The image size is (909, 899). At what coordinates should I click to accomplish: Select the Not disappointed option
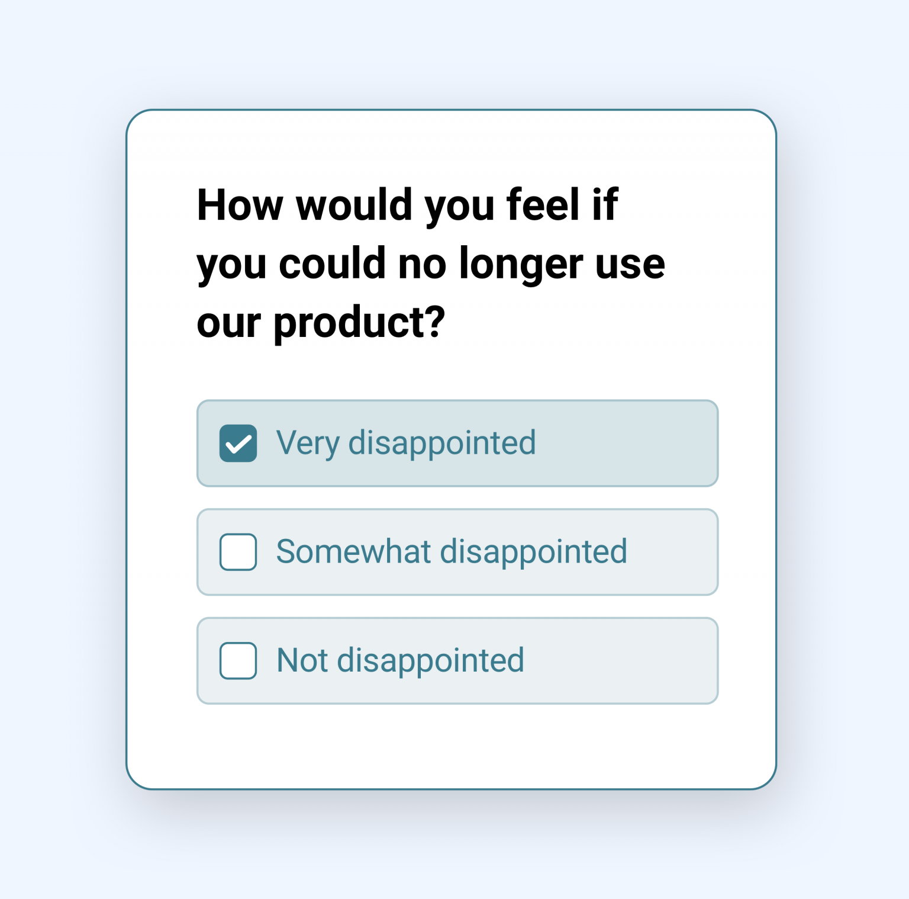(456, 660)
